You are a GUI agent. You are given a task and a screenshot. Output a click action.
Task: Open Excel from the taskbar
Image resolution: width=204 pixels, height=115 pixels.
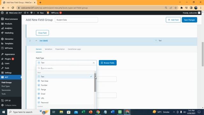(83, 112)
